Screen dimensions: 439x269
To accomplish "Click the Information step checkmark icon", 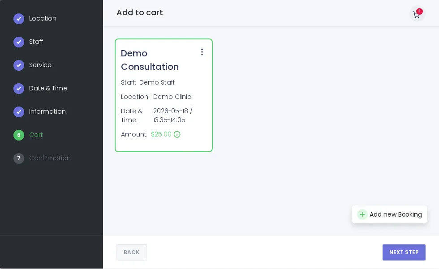I will click(x=19, y=111).
